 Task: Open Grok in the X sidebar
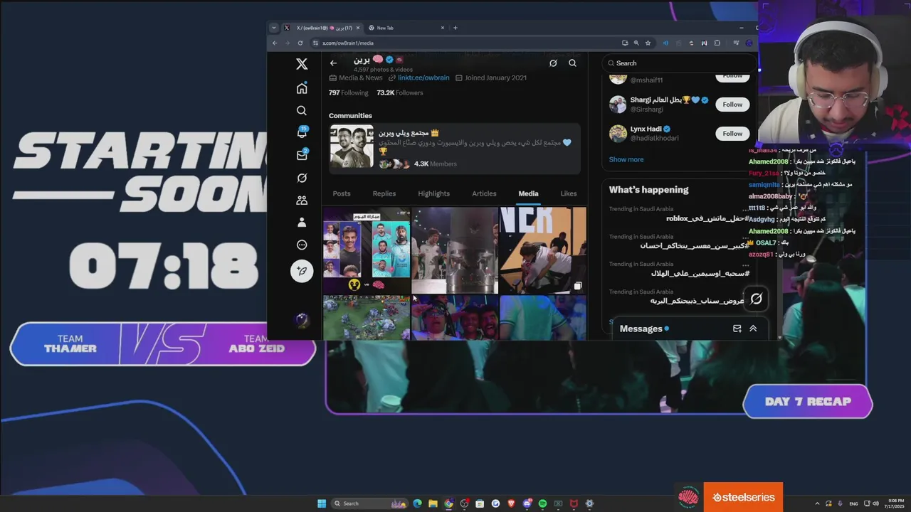[x=302, y=178]
